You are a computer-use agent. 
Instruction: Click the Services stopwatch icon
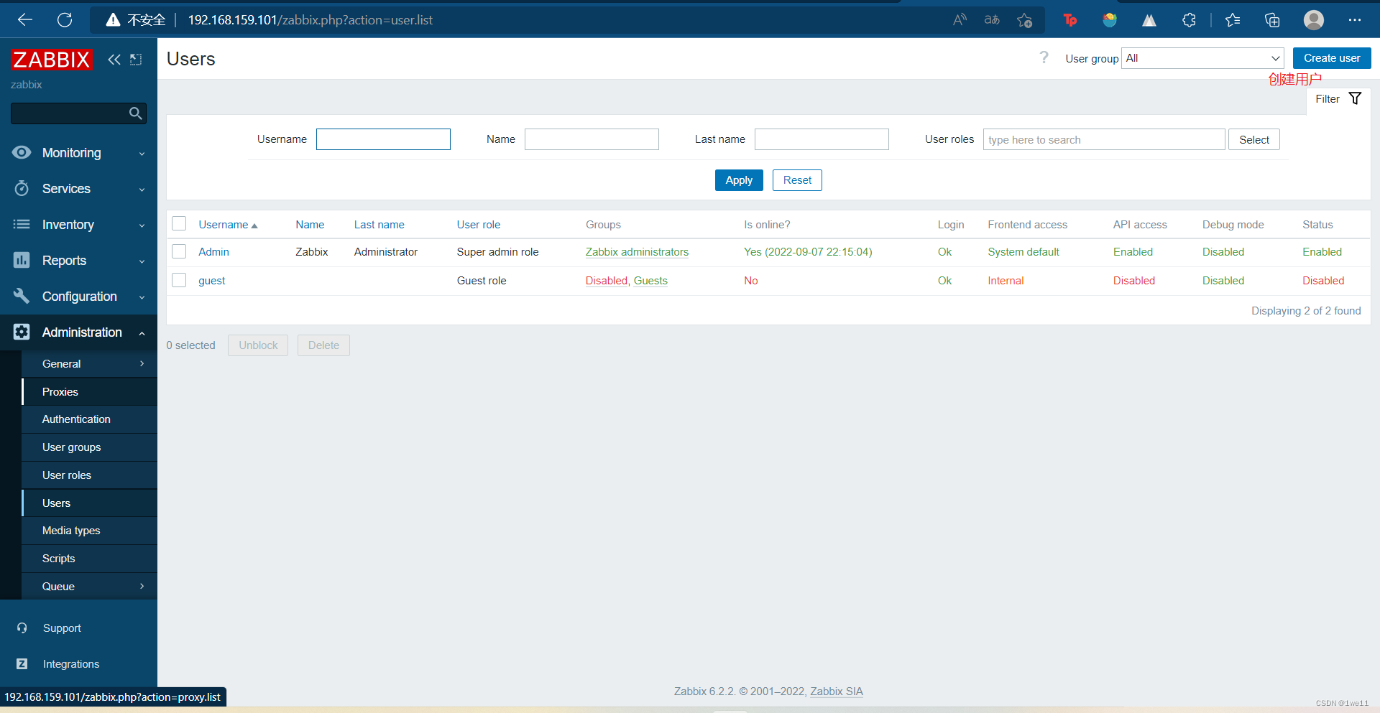click(x=22, y=188)
